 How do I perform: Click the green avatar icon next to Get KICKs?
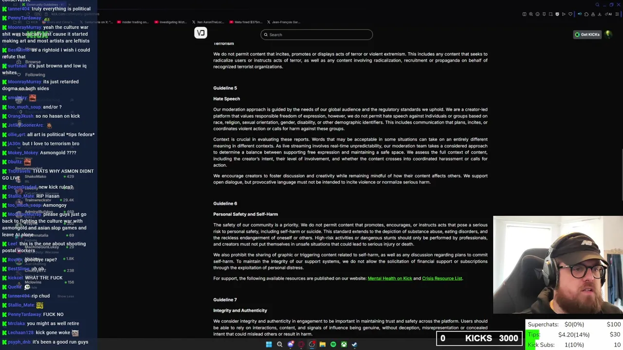click(x=608, y=34)
